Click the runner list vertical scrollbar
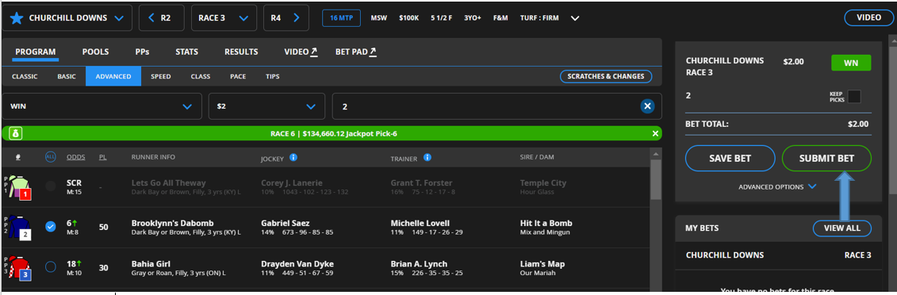Screen dimensions: 897x295 coord(656,179)
